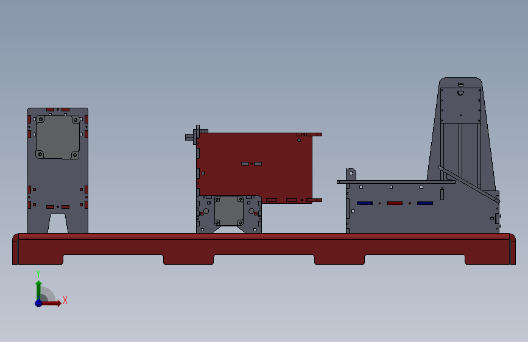This screenshot has height=342, width=528.
Task: Select the red slot between the blue slots
Action: click(395, 203)
